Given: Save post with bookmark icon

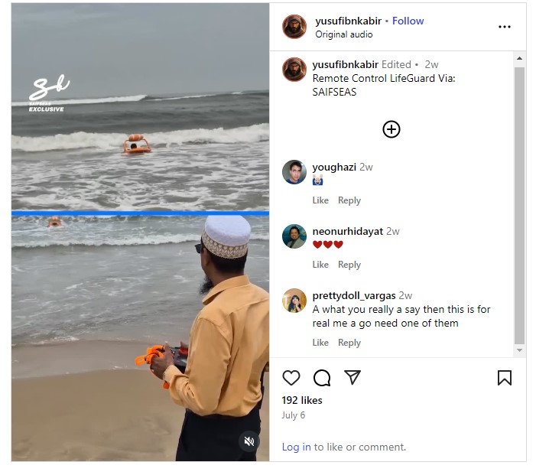Looking at the screenshot, I should pos(505,378).
